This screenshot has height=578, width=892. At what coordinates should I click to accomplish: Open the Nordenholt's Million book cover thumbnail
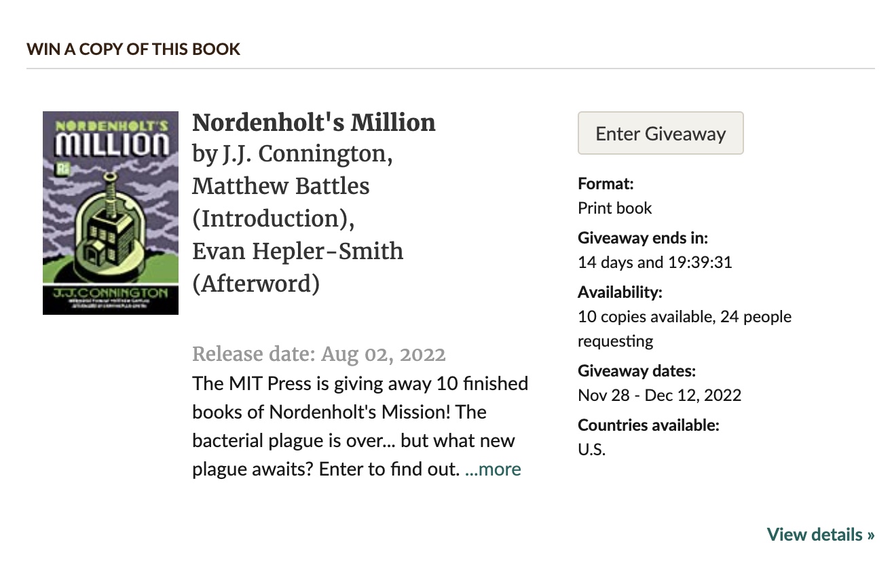coord(111,213)
